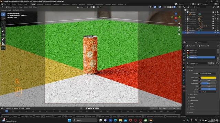Viewport: 220px width, 123px height.
Task: Open the Render menu
Action: (x=14, y=4)
